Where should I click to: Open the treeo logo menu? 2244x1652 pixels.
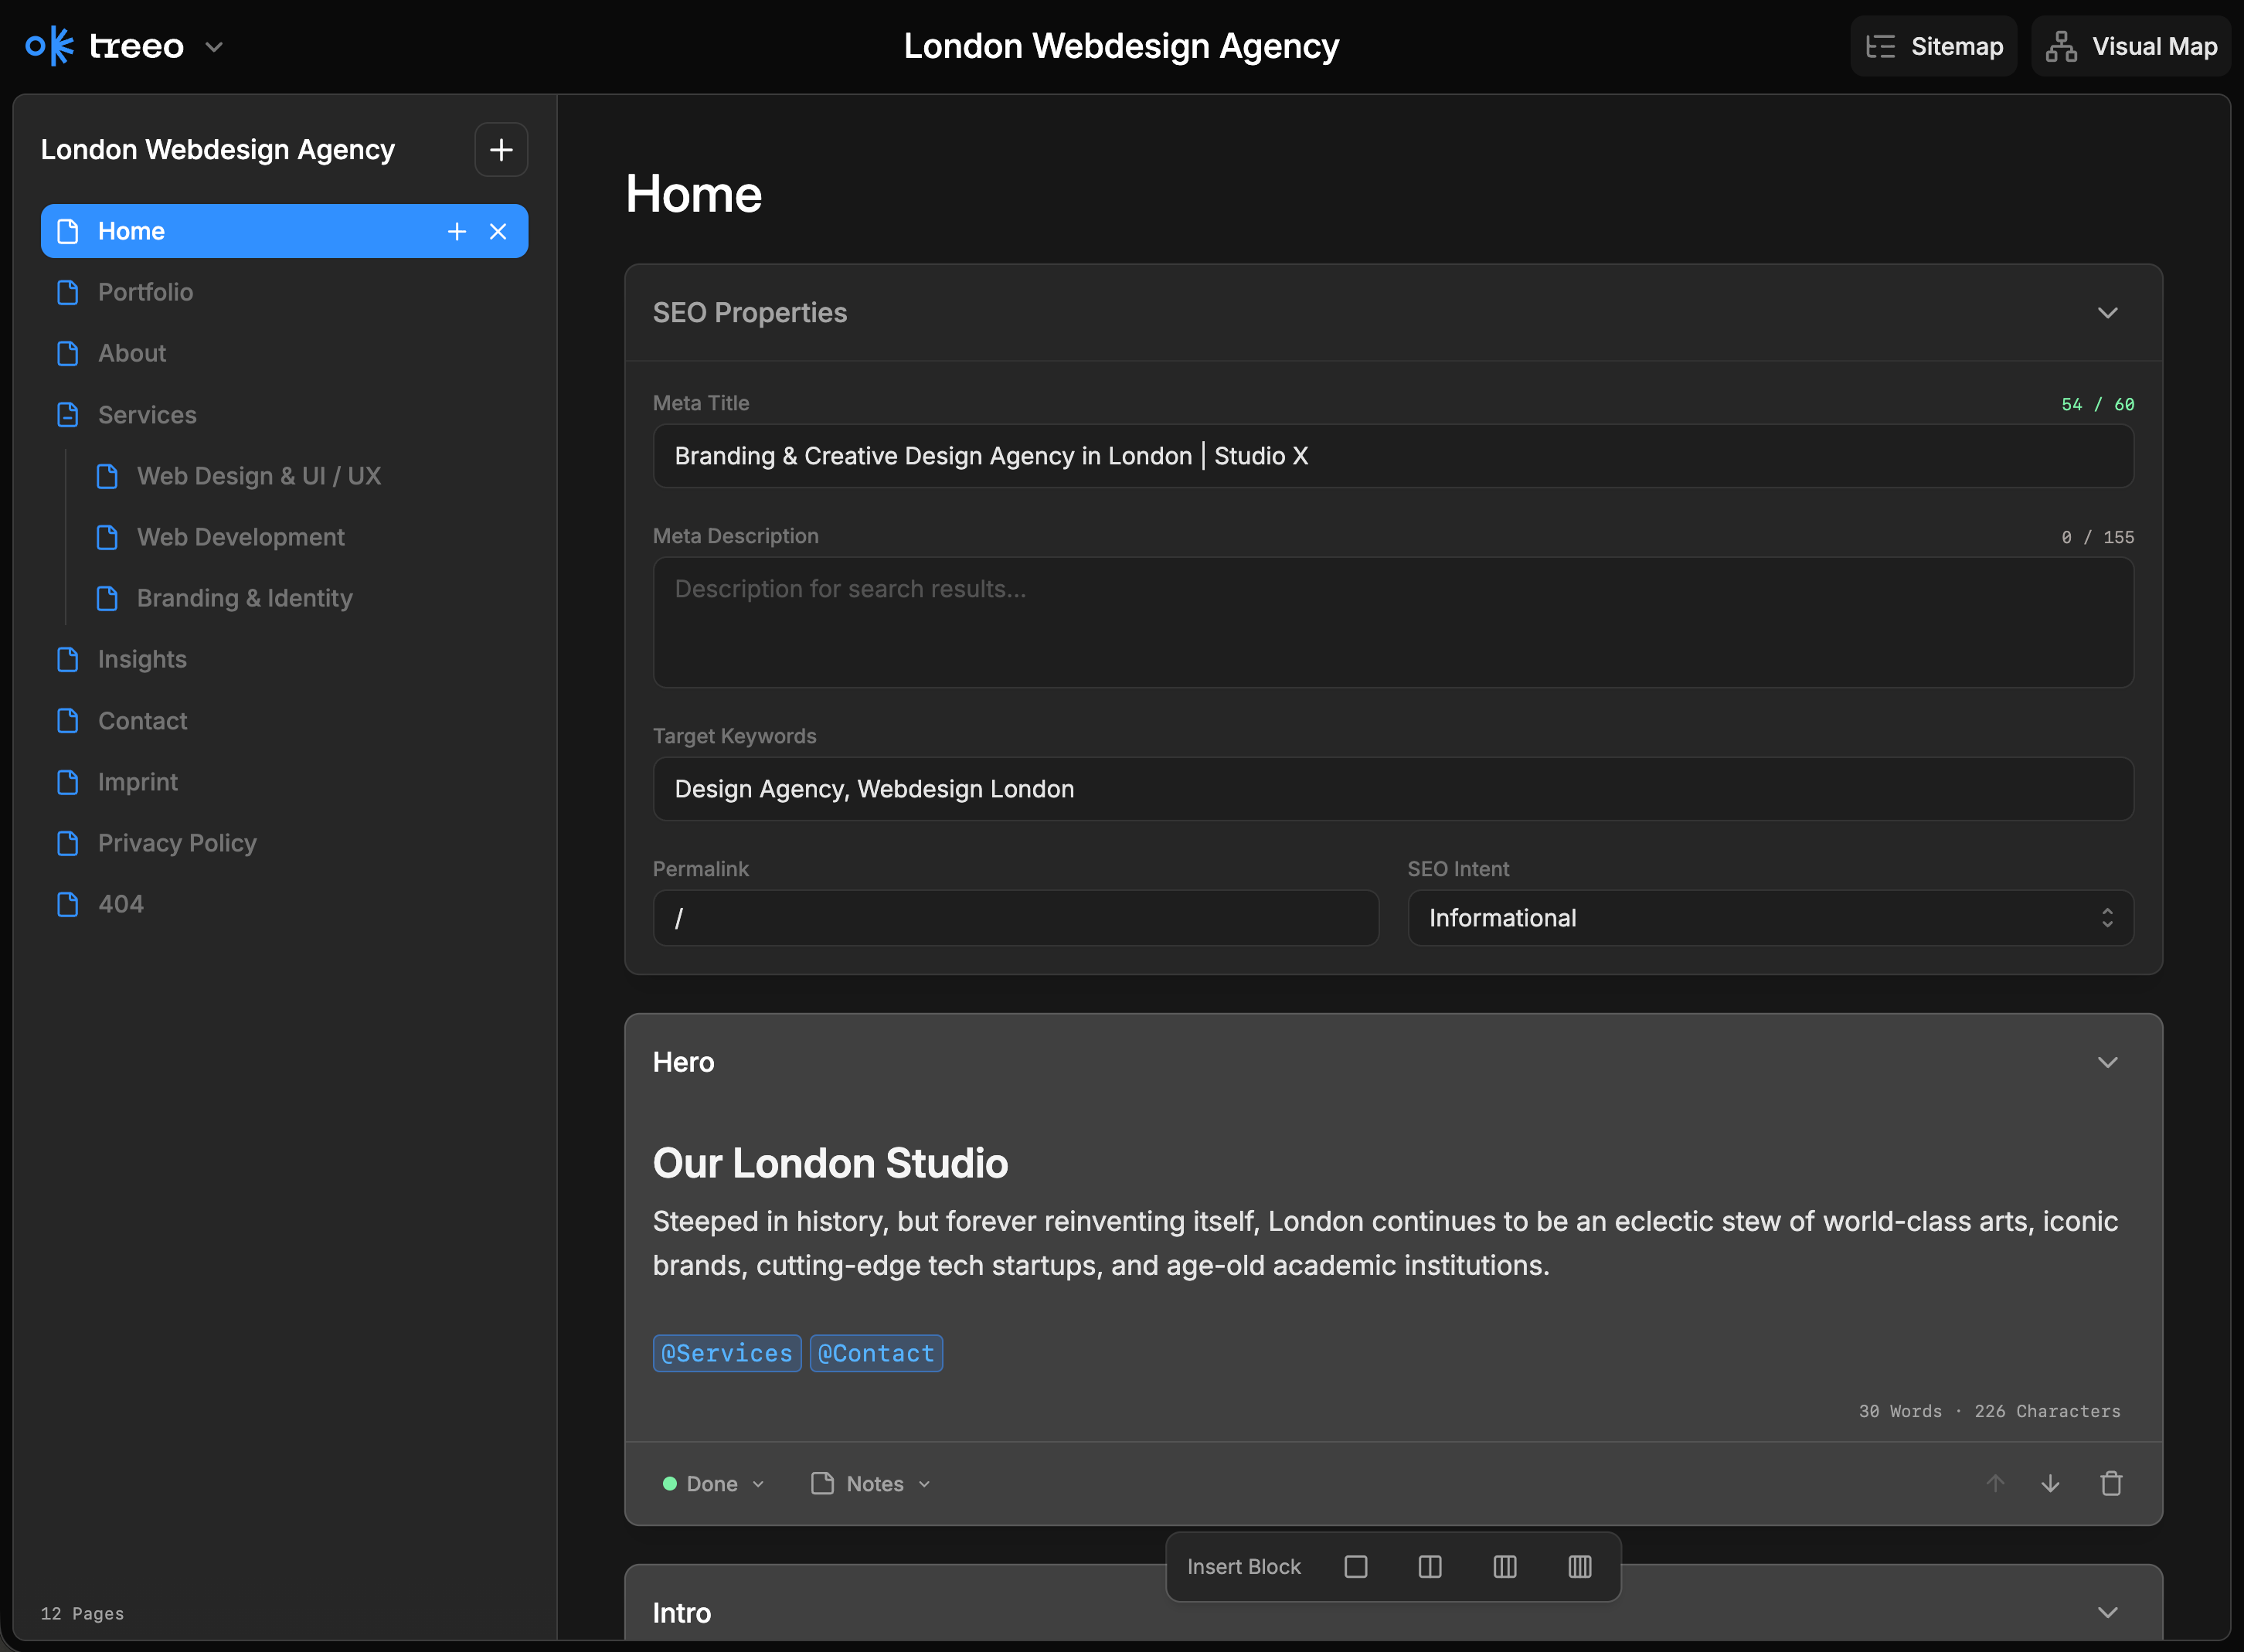[x=213, y=46]
